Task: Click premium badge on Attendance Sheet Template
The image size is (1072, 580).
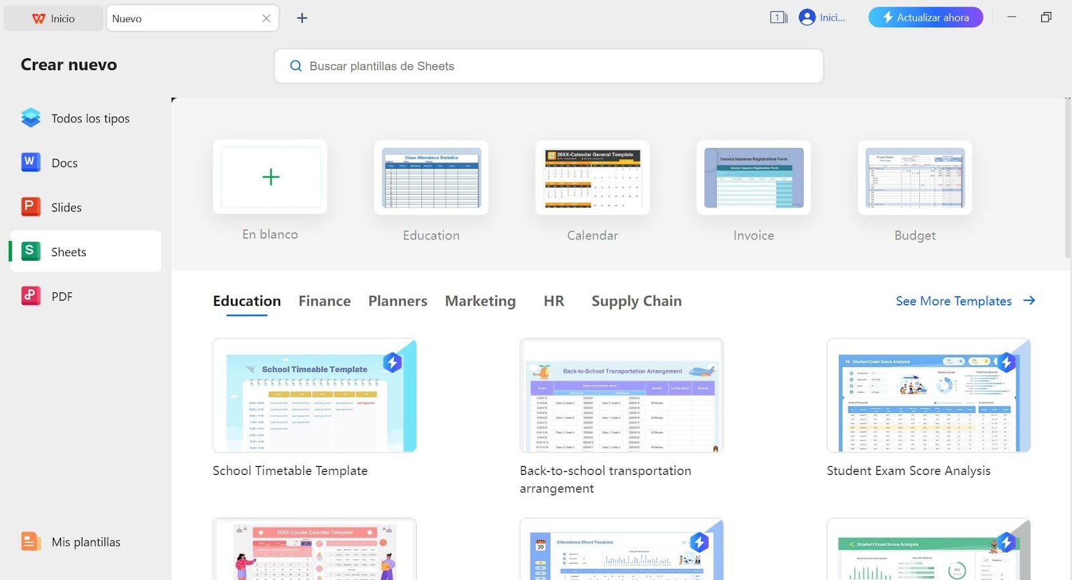Action: pos(699,542)
